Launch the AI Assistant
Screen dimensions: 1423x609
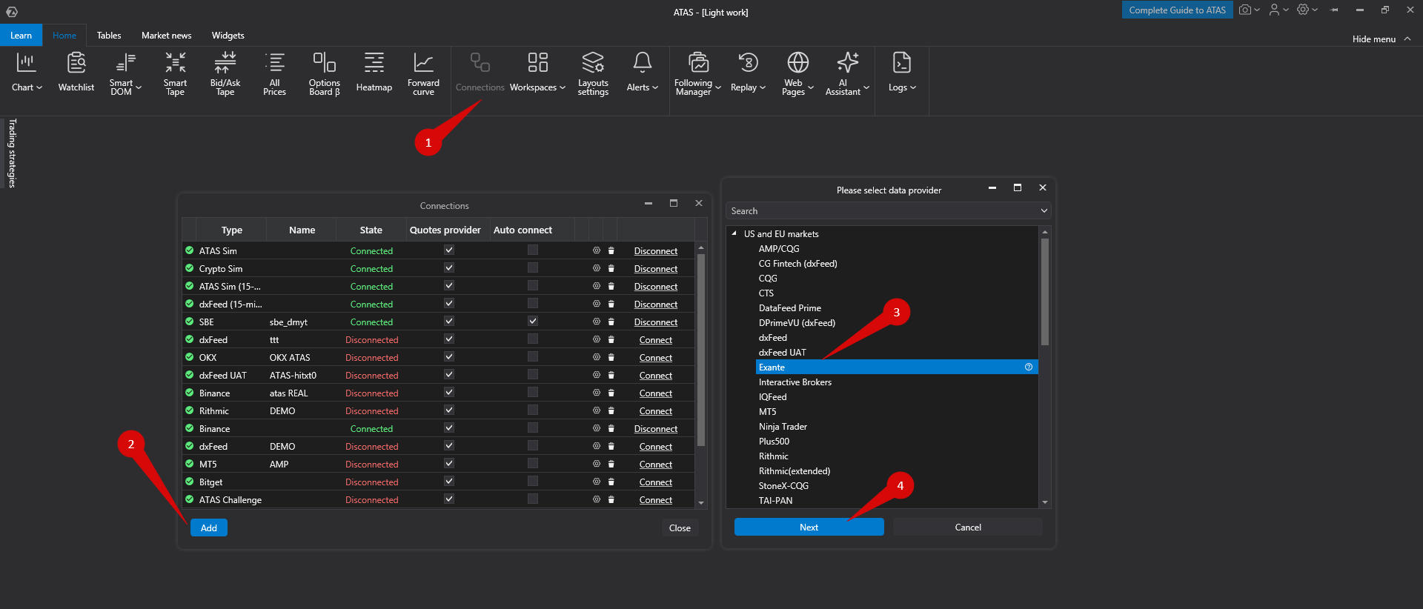click(x=848, y=73)
